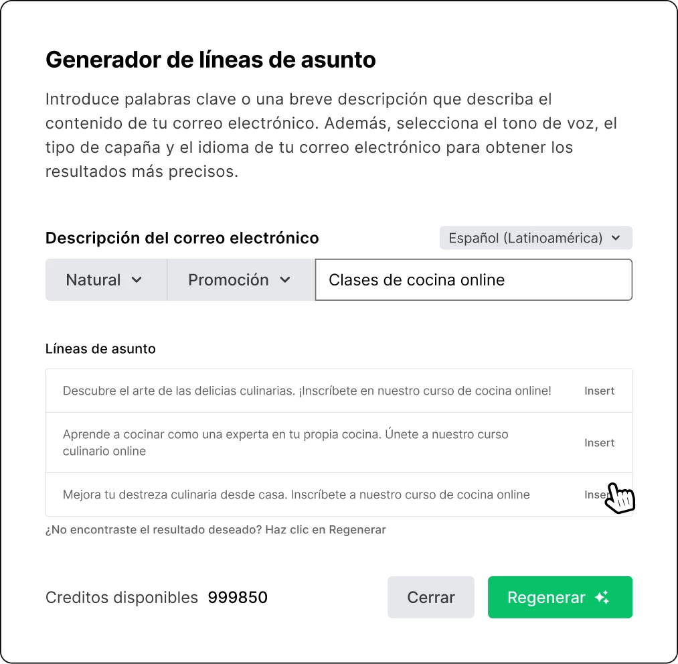This screenshot has height=664, width=678.
Task: Insert the 'Aprende a cocinar' subject line
Action: click(x=599, y=443)
